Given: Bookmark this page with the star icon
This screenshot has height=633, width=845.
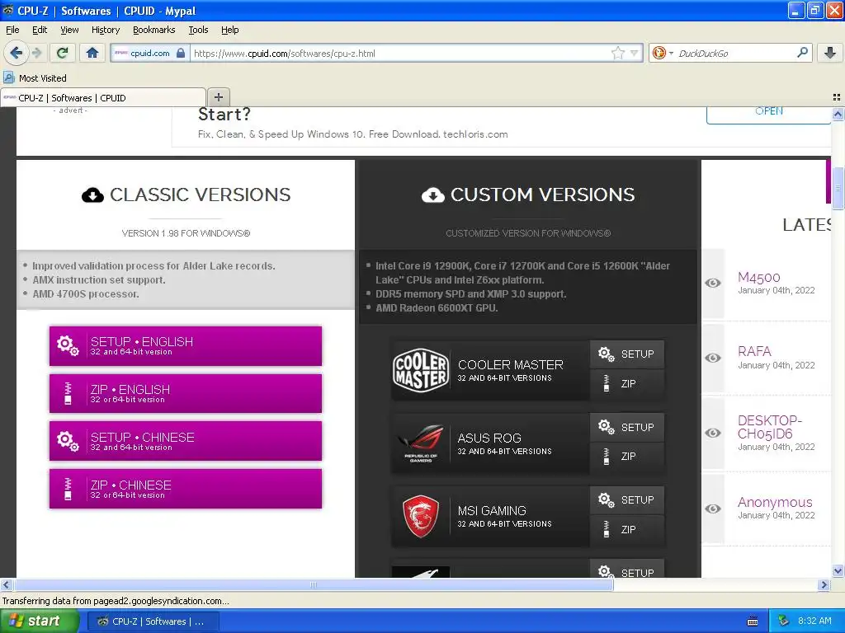Looking at the screenshot, I should [617, 53].
